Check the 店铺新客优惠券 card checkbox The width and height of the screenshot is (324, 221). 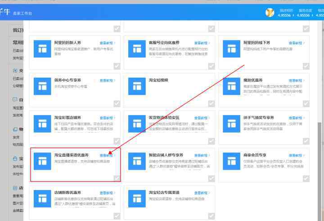[x=117, y=216]
